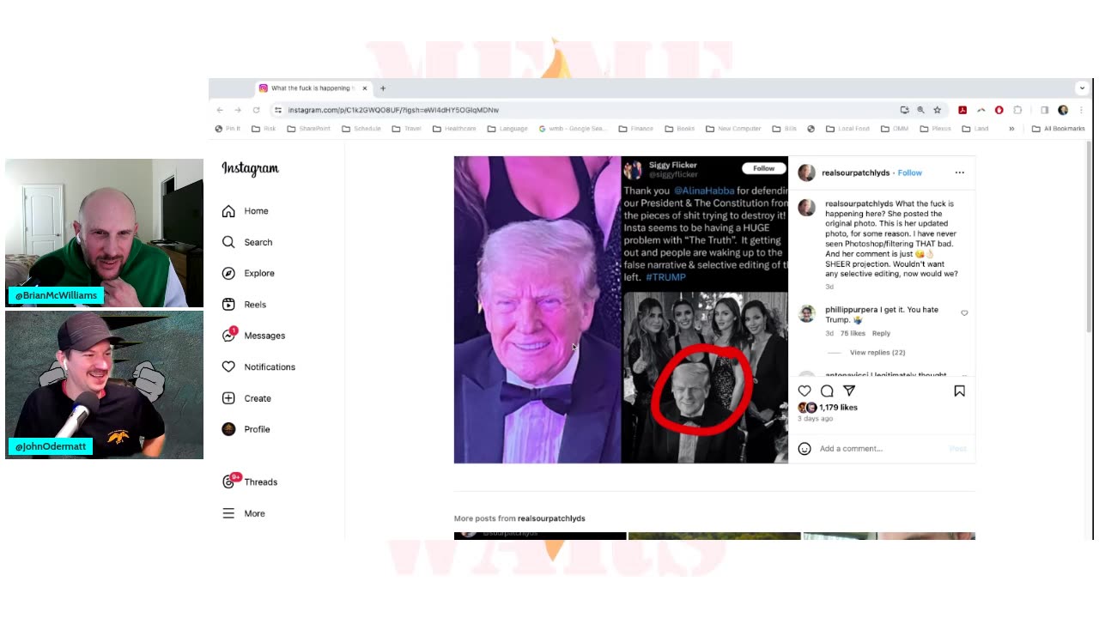Click the comment bubble icon
This screenshot has width=1099, height=618.
coord(827,391)
